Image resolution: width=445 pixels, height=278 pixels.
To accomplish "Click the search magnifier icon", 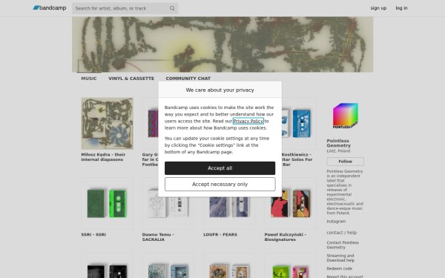I will (x=172, y=8).
